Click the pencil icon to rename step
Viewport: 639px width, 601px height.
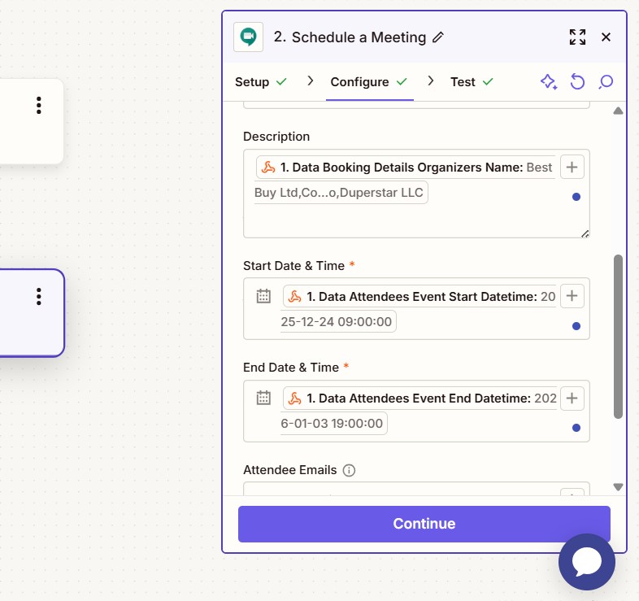439,37
